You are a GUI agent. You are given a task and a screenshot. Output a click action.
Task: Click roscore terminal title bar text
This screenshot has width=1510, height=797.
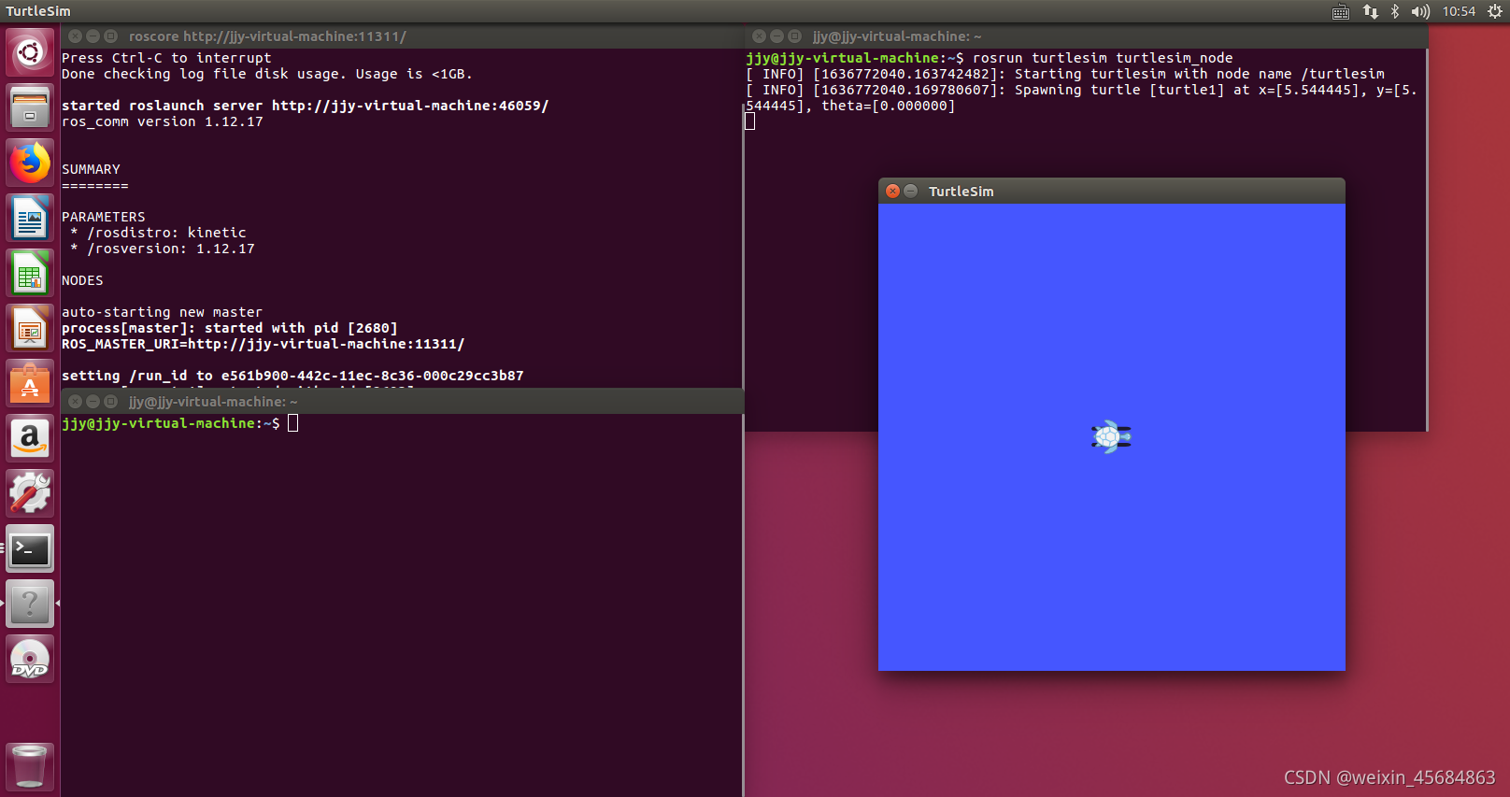[267, 36]
